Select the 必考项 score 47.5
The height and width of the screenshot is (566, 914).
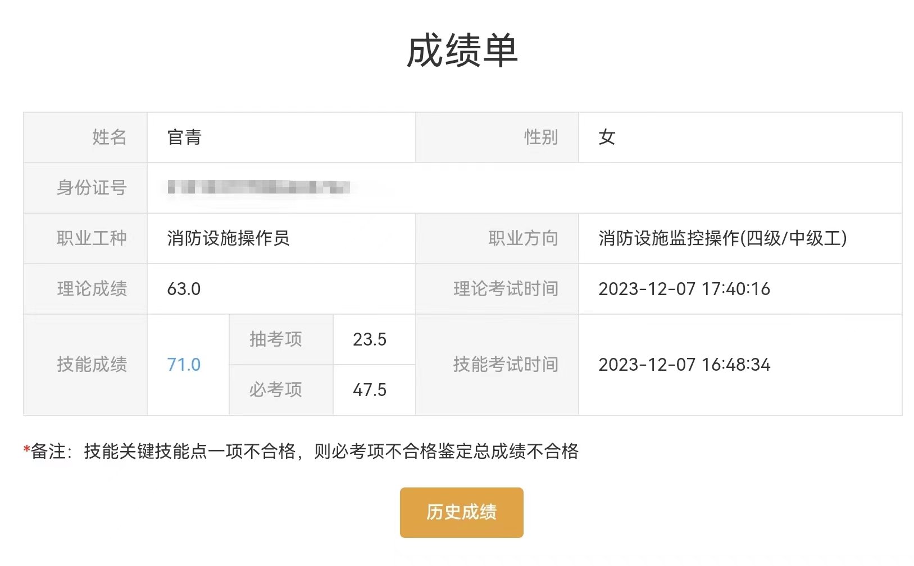click(x=370, y=390)
